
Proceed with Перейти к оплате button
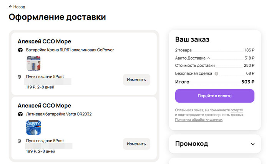(214, 96)
